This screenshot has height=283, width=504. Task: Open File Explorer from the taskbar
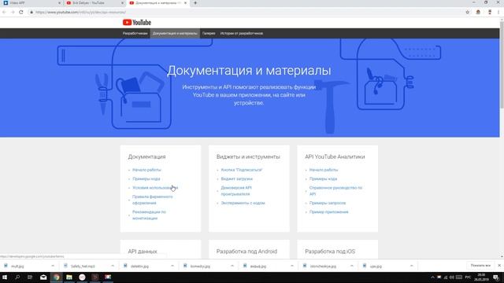[69, 277]
